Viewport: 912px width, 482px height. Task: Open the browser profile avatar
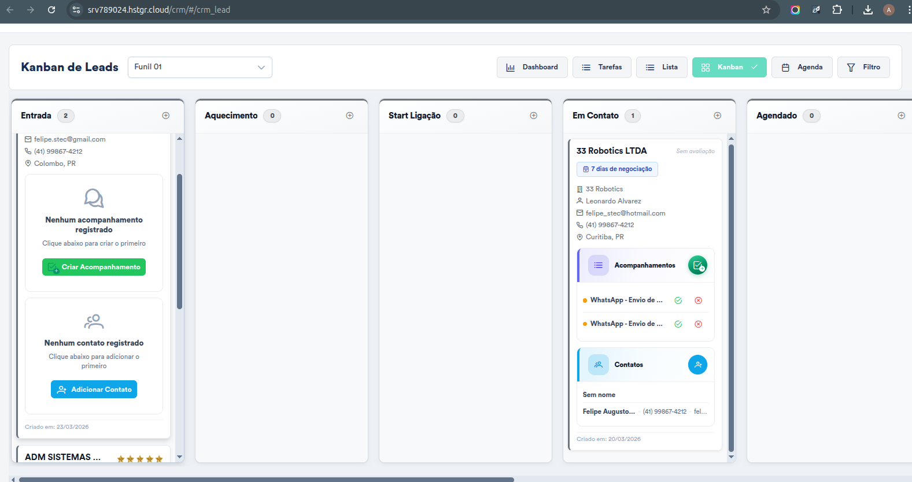(x=889, y=10)
